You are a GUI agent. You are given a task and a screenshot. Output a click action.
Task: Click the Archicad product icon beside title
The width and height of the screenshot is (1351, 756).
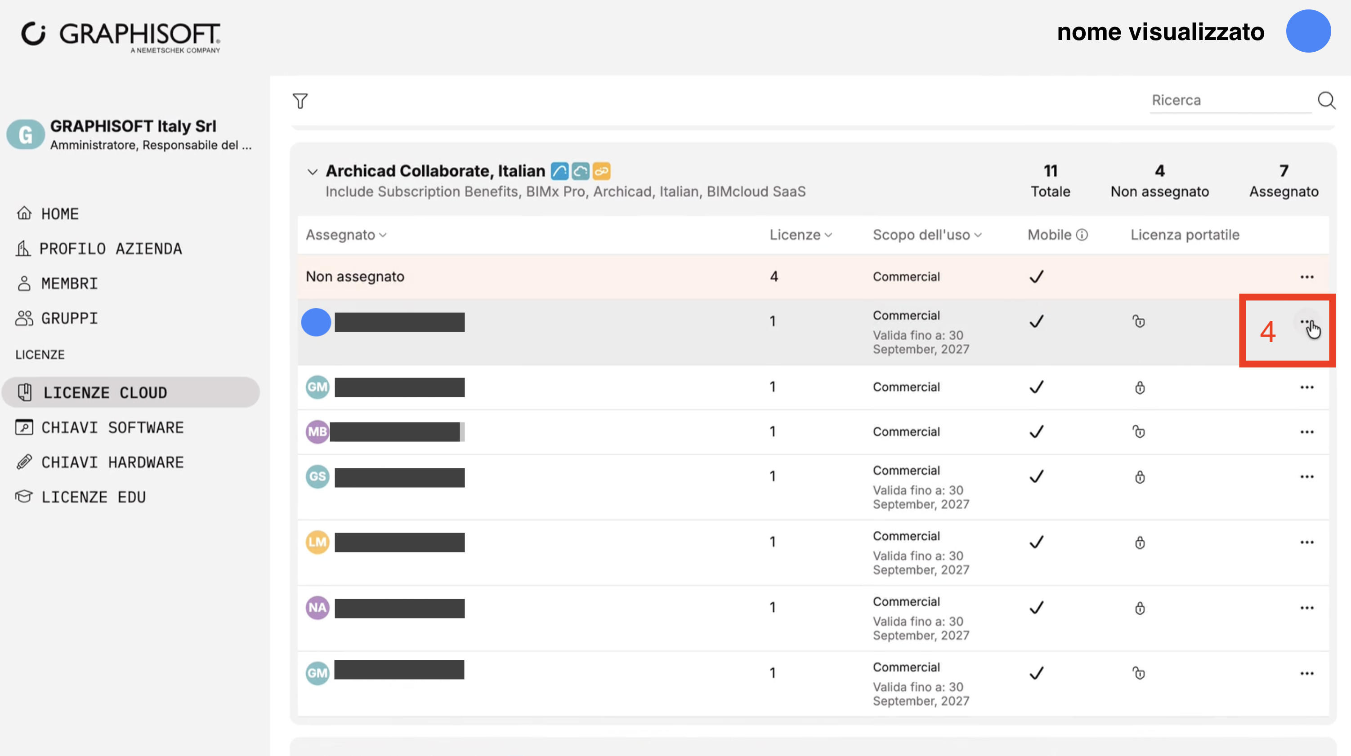tap(559, 171)
